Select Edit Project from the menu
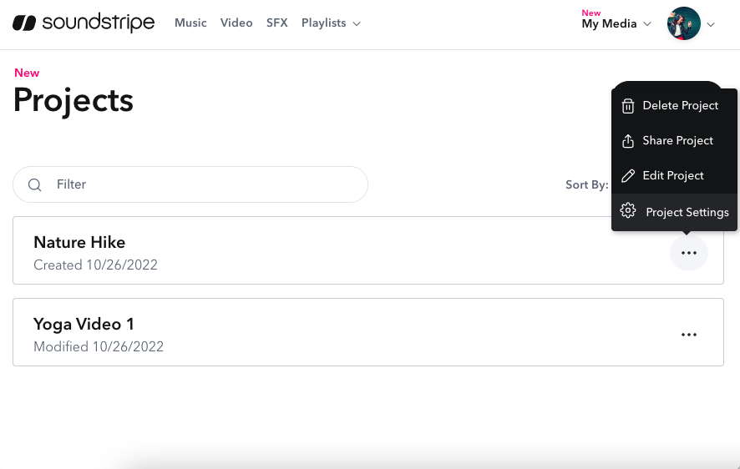The image size is (740, 469). tap(672, 176)
